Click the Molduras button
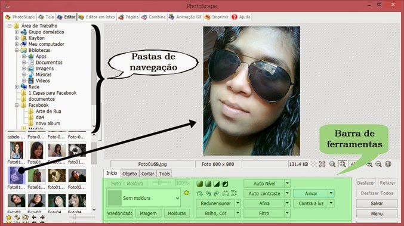This screenshot has width=404, height=226. point(177,213)
